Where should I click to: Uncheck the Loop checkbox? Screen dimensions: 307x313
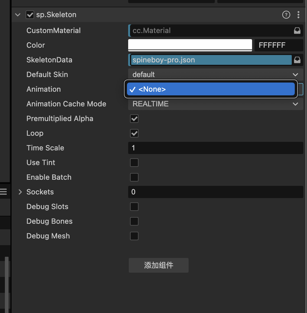(134, 133)
